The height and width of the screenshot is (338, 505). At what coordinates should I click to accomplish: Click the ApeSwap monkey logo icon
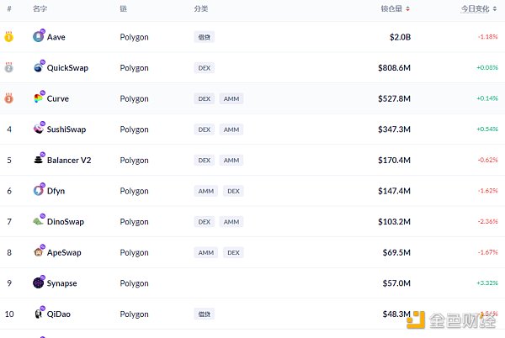(39, 252)
